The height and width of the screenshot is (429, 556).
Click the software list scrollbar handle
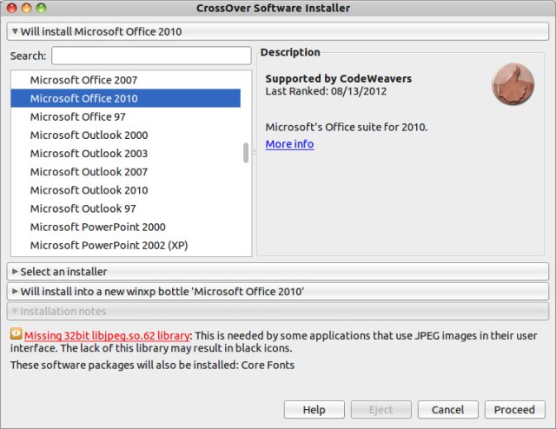tap(246, 153)
